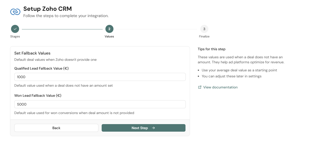Click the Tips for this step heading
The height and width of the screenshot is (154, 314).
coord(211,49)
